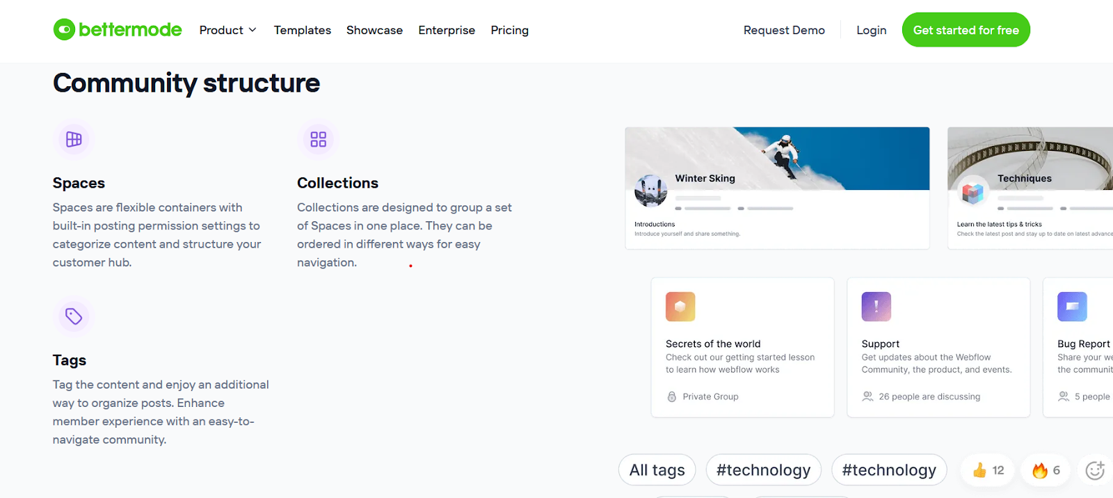Click the thumbs up reaction with 12
This screenshot has height=498, width=1113.
[988, 471]
